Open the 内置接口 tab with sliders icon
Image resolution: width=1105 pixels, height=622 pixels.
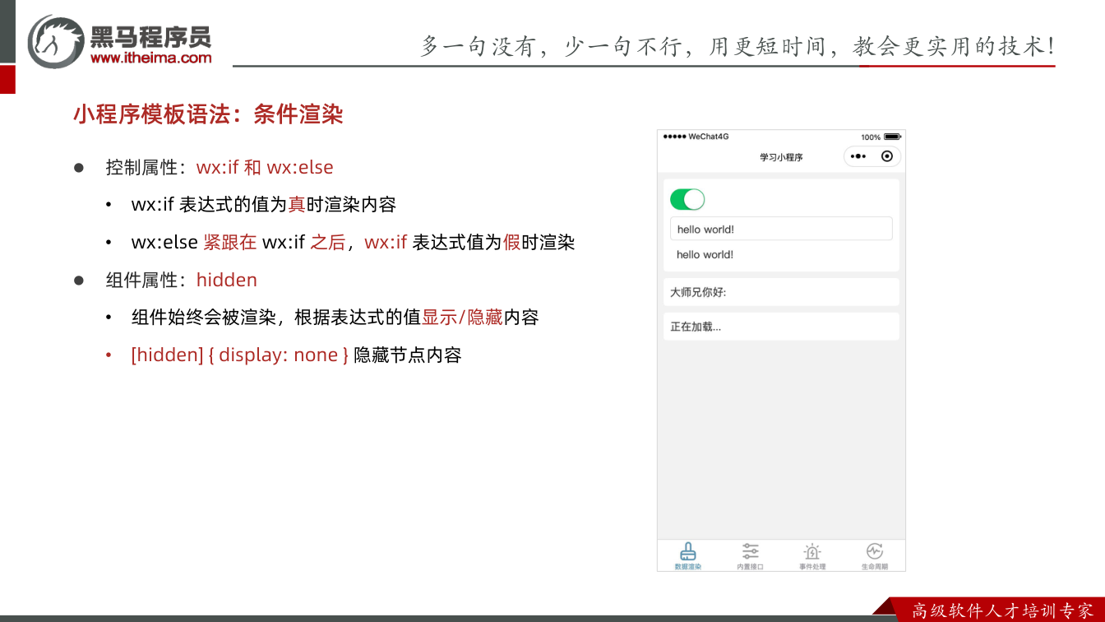click(750, 555)
